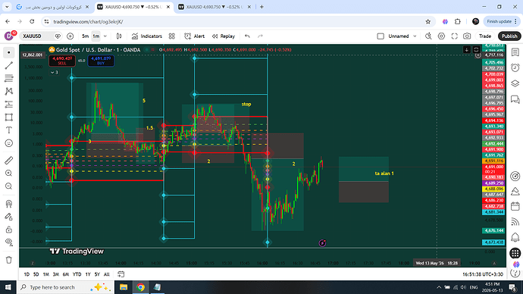Click the blue BUY 4,691.07 button

pos(101,61)
